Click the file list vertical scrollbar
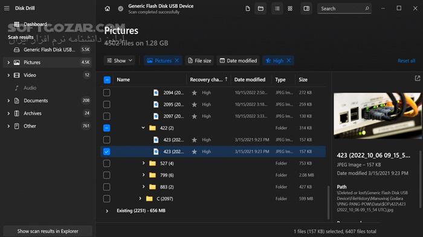Viewport: 423px width, 237px height. tap(328, 202)
